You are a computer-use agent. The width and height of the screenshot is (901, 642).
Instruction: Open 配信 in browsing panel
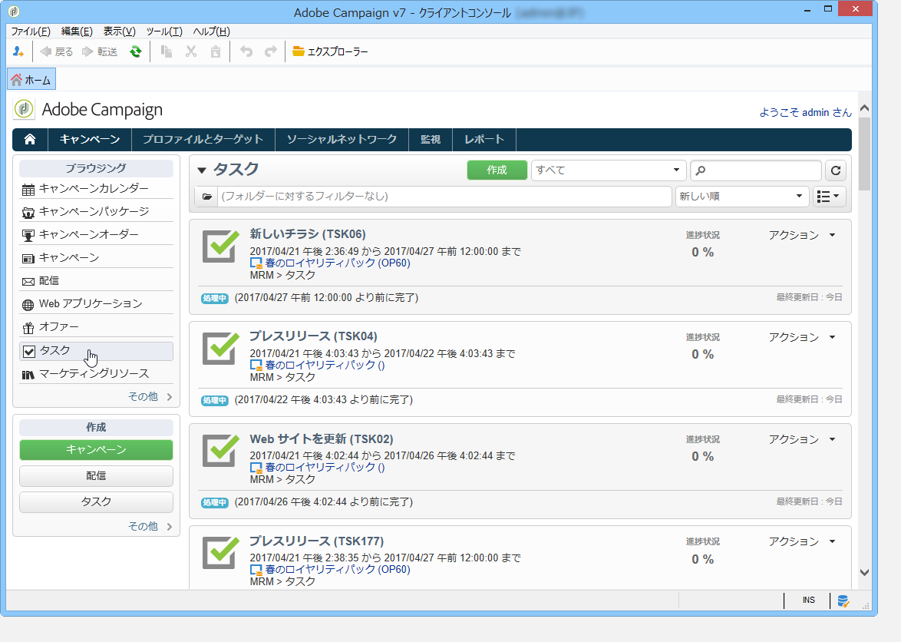click(97, 280)
